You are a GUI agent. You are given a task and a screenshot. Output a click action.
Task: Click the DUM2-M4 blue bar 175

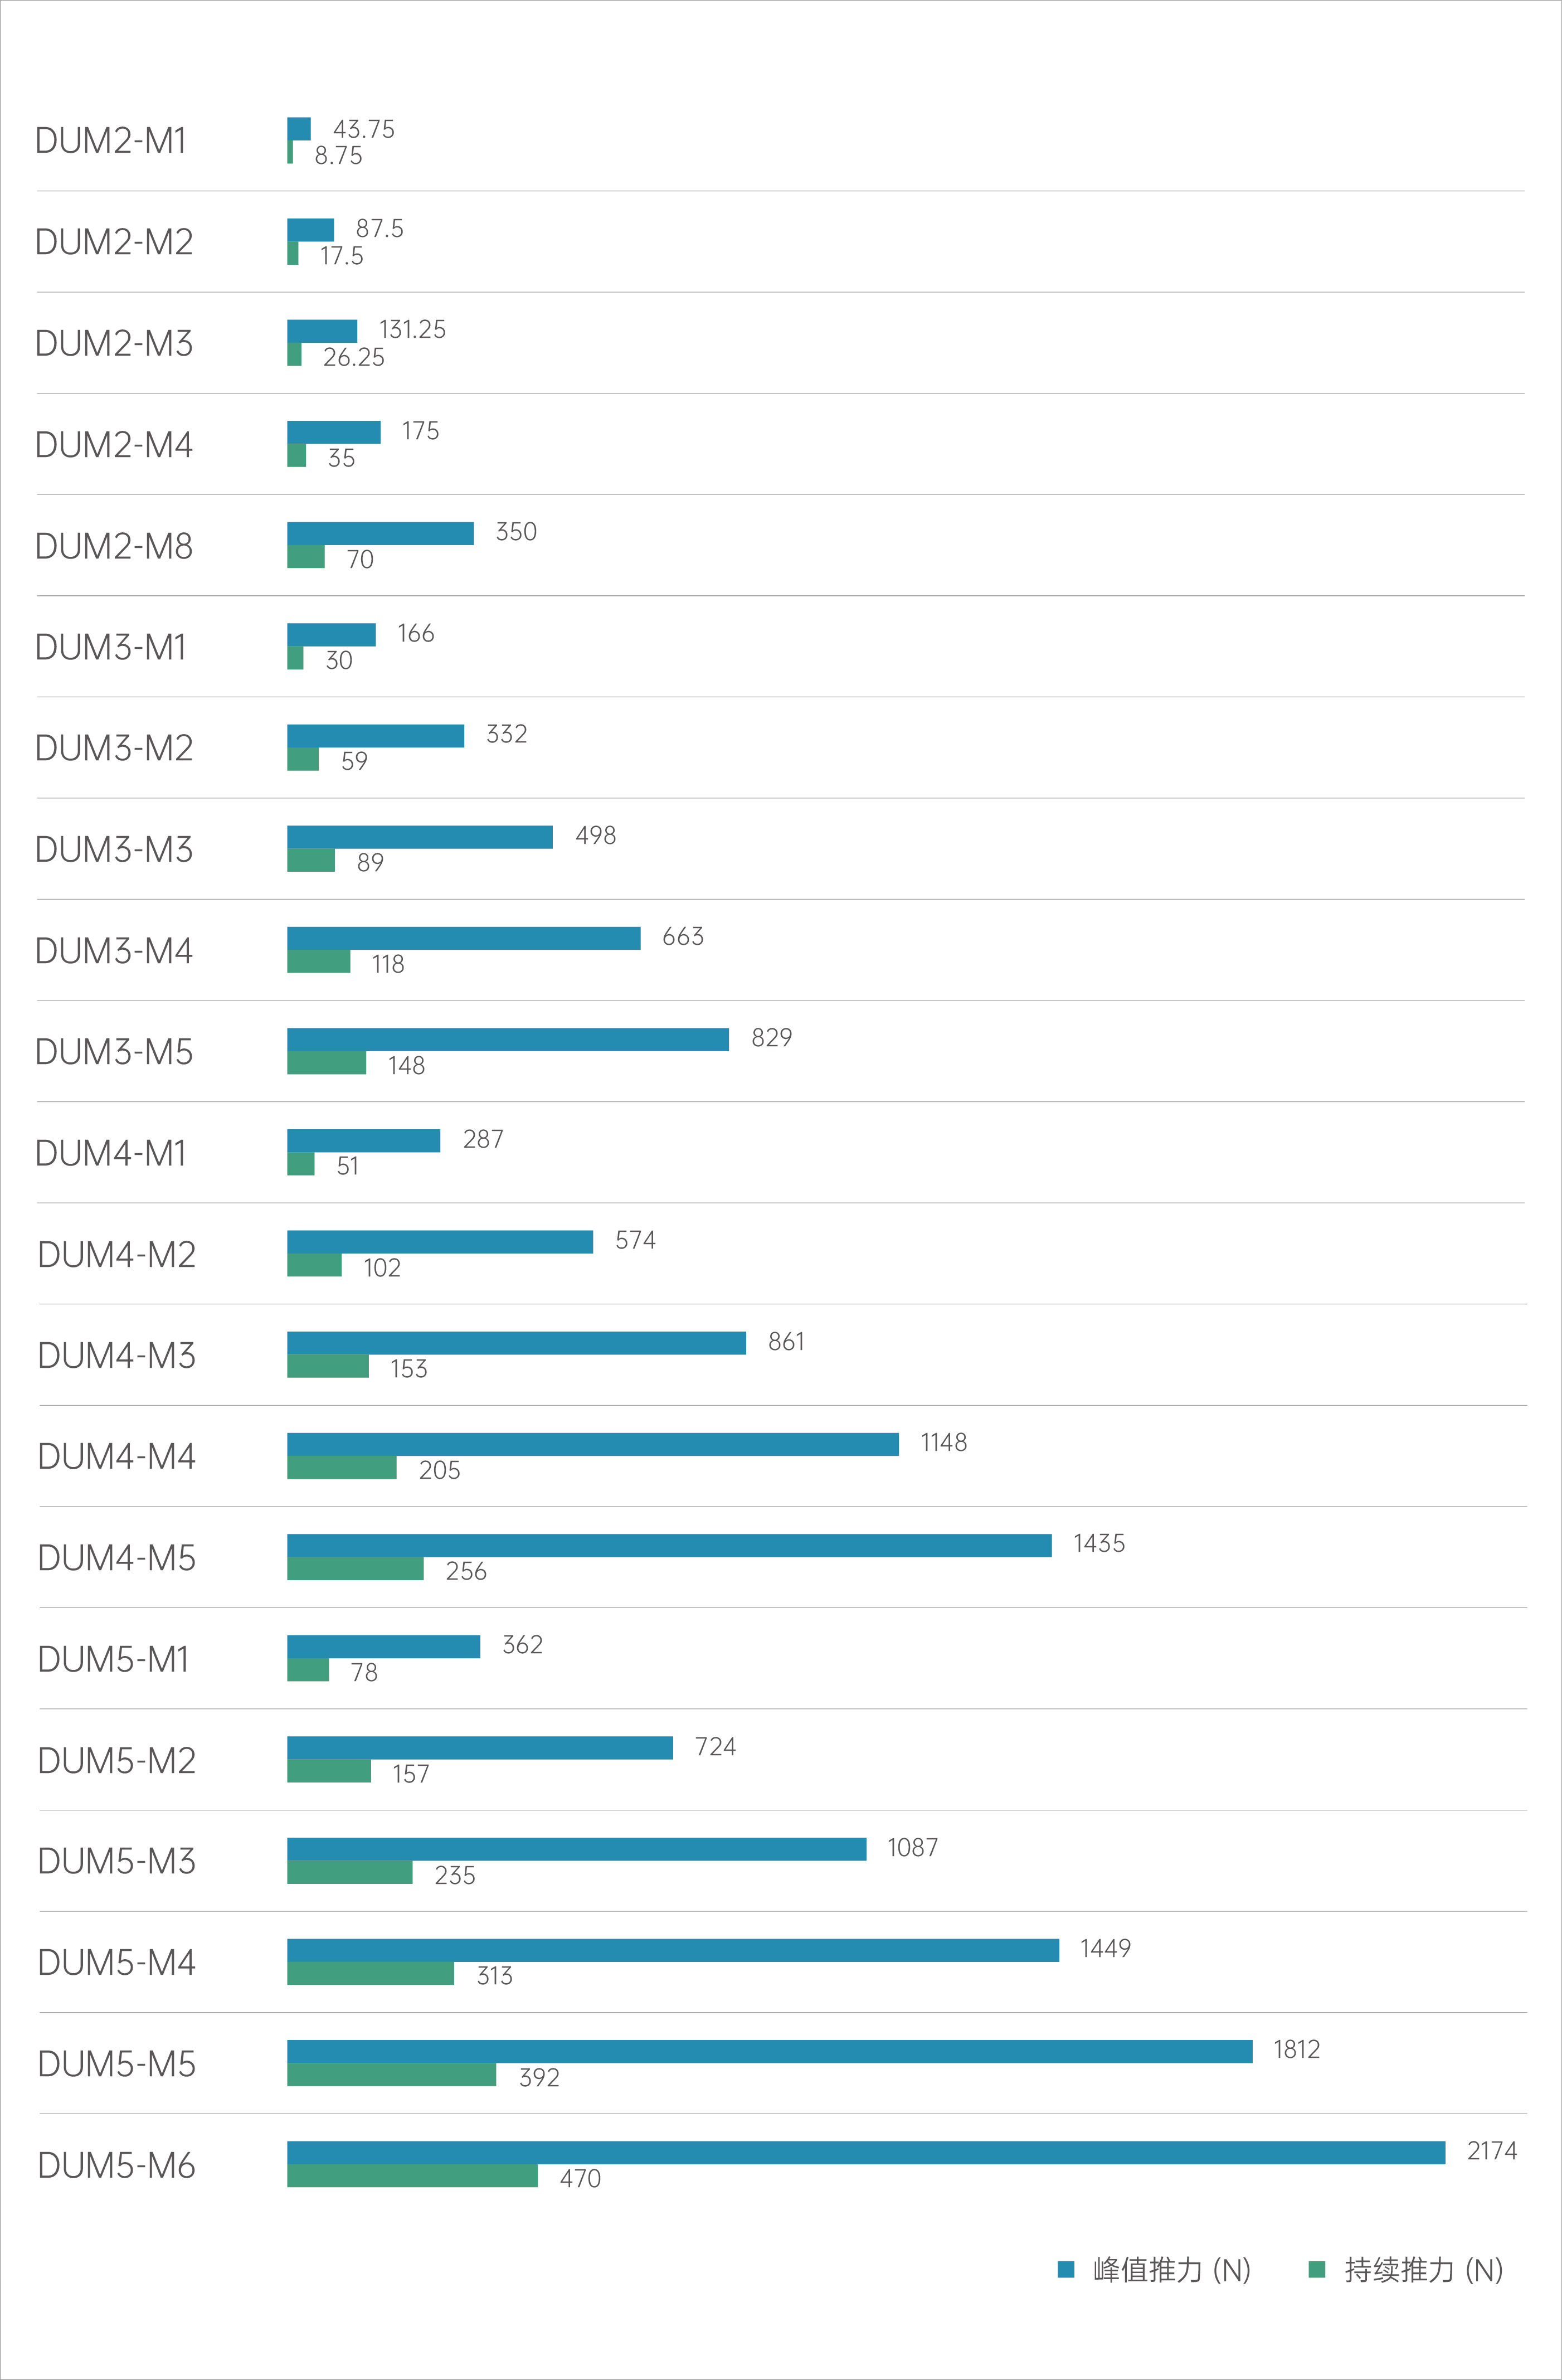[x=334, y=432]
